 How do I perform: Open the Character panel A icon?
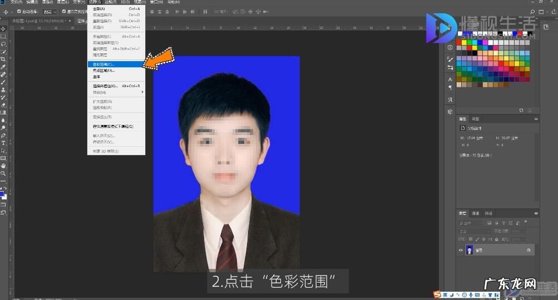click(450, 79)
